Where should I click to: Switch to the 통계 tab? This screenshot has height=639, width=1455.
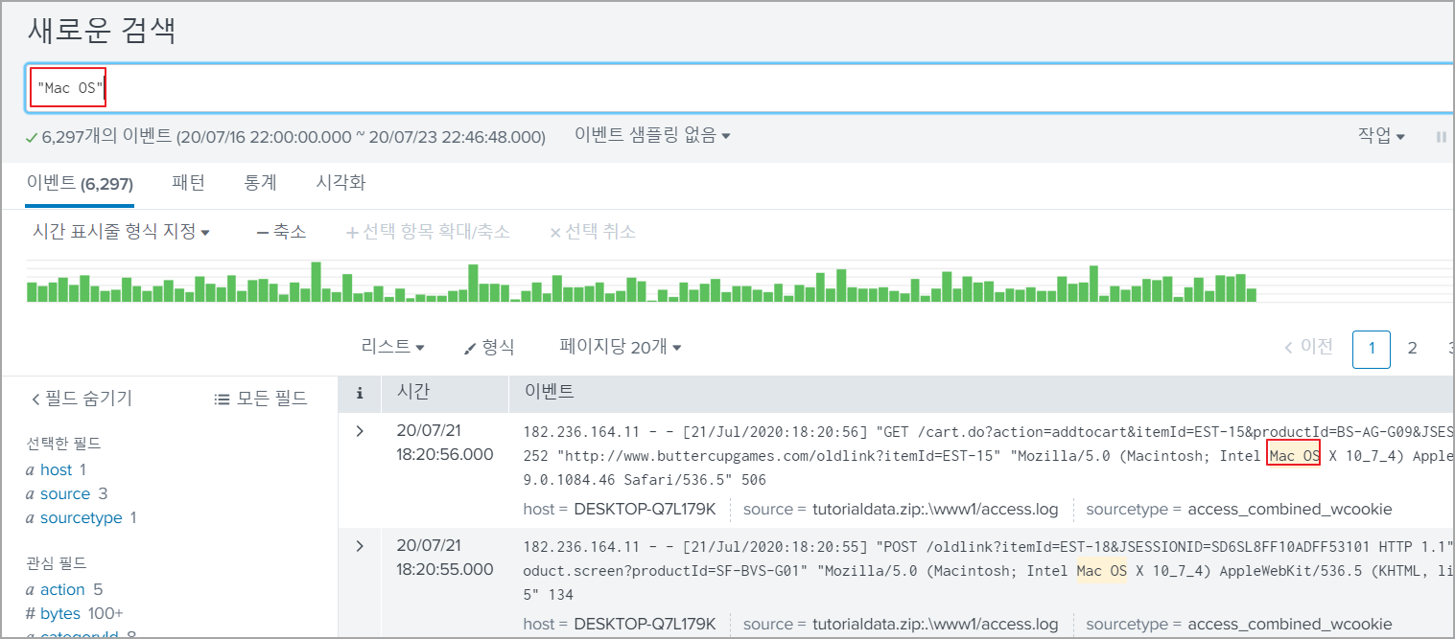261,182
